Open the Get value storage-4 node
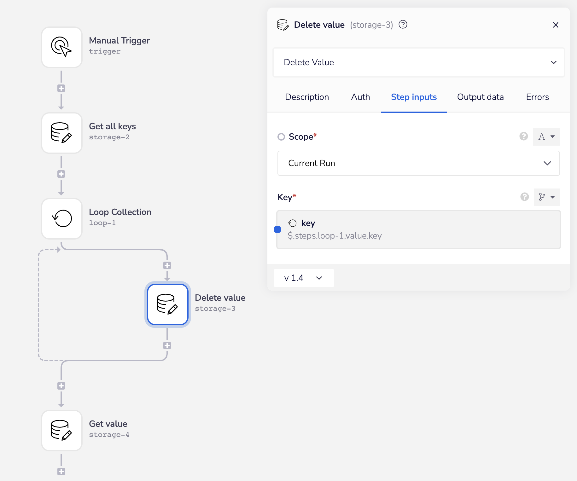 coord(62,431)
